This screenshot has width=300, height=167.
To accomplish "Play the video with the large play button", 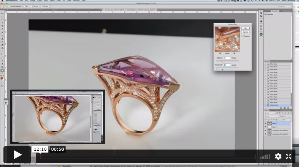I will pyautogui.click(x=18, y=154).
